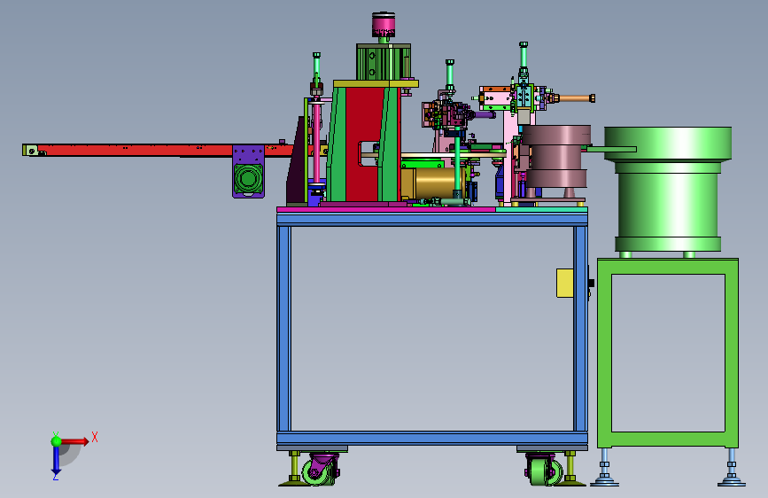Select the yellow box on blue frame
Viewport: 768px width, 498px height.
coord(565,283)
